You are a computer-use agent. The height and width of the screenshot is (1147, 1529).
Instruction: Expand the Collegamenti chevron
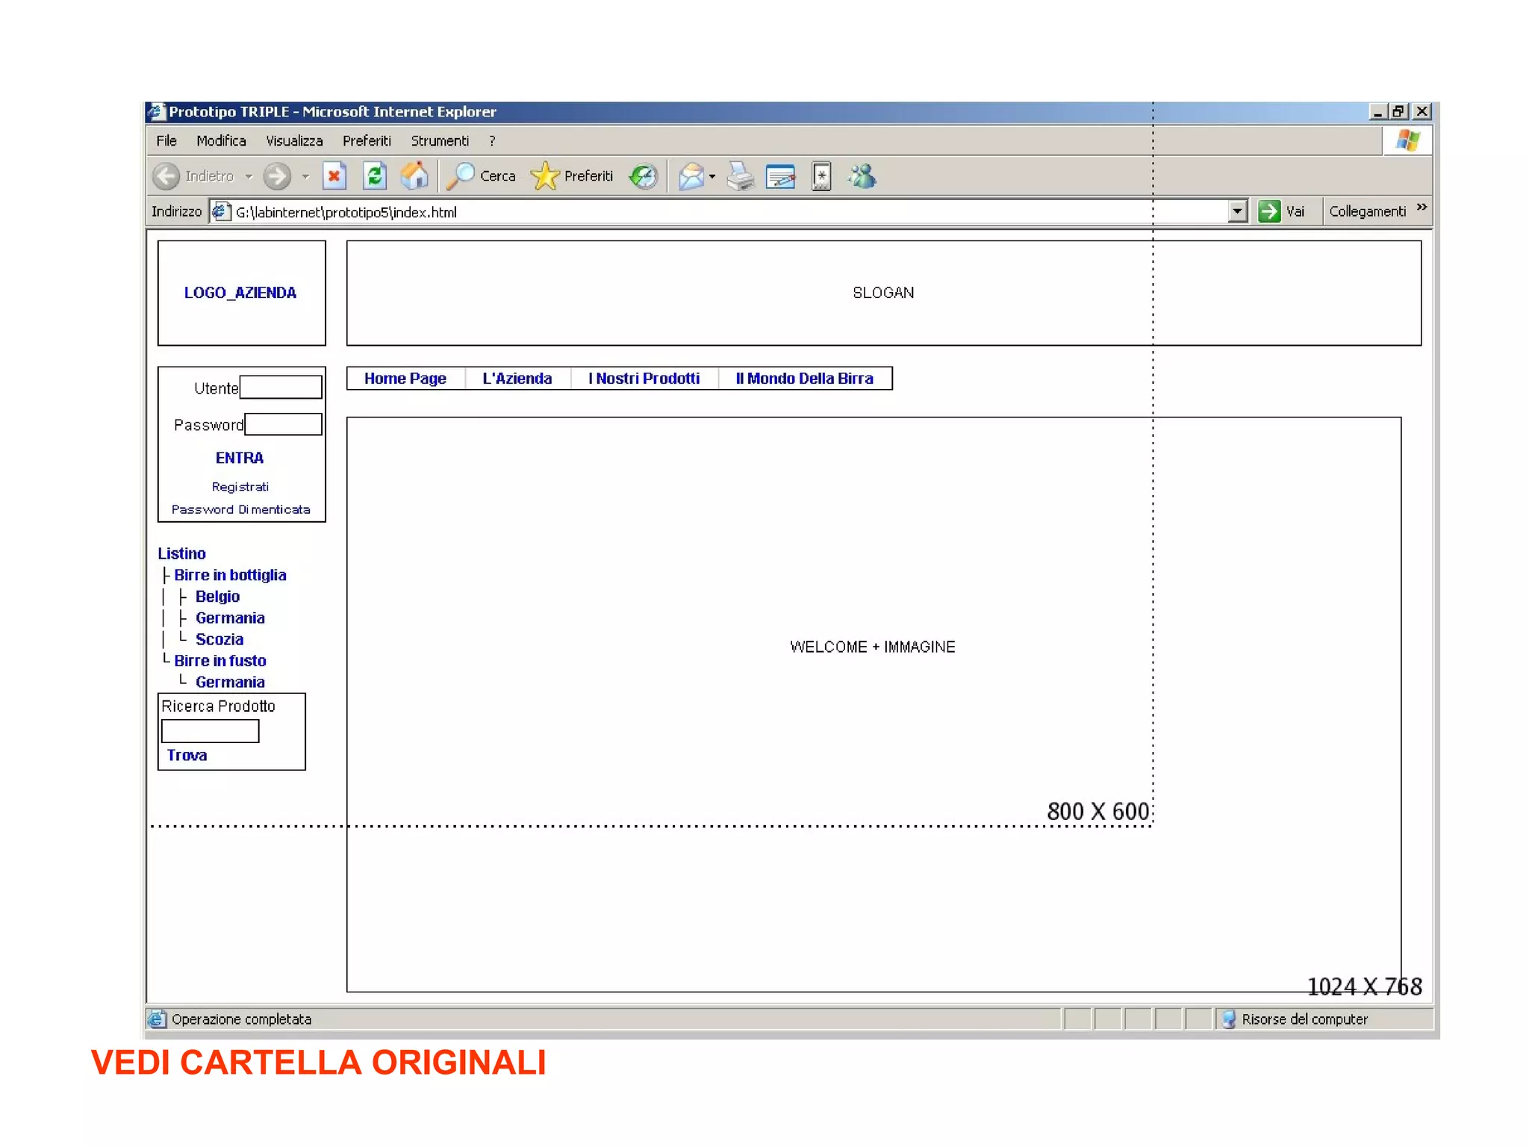[x=1421, y=207]
